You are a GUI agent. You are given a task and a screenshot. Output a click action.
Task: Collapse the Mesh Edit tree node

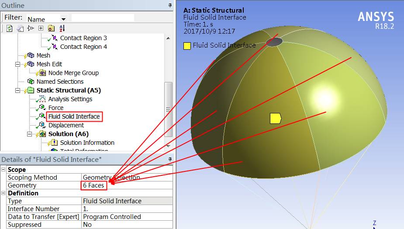(17, 64)
